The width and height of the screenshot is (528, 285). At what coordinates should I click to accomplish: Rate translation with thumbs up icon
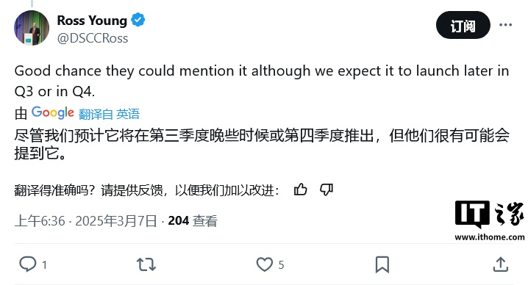tap(300, 190)
